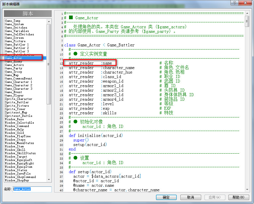Image resolution: width=254 pixels, height=204 pixels.
Task: Click the 确定 confirm button
Action: pos(166,197)
